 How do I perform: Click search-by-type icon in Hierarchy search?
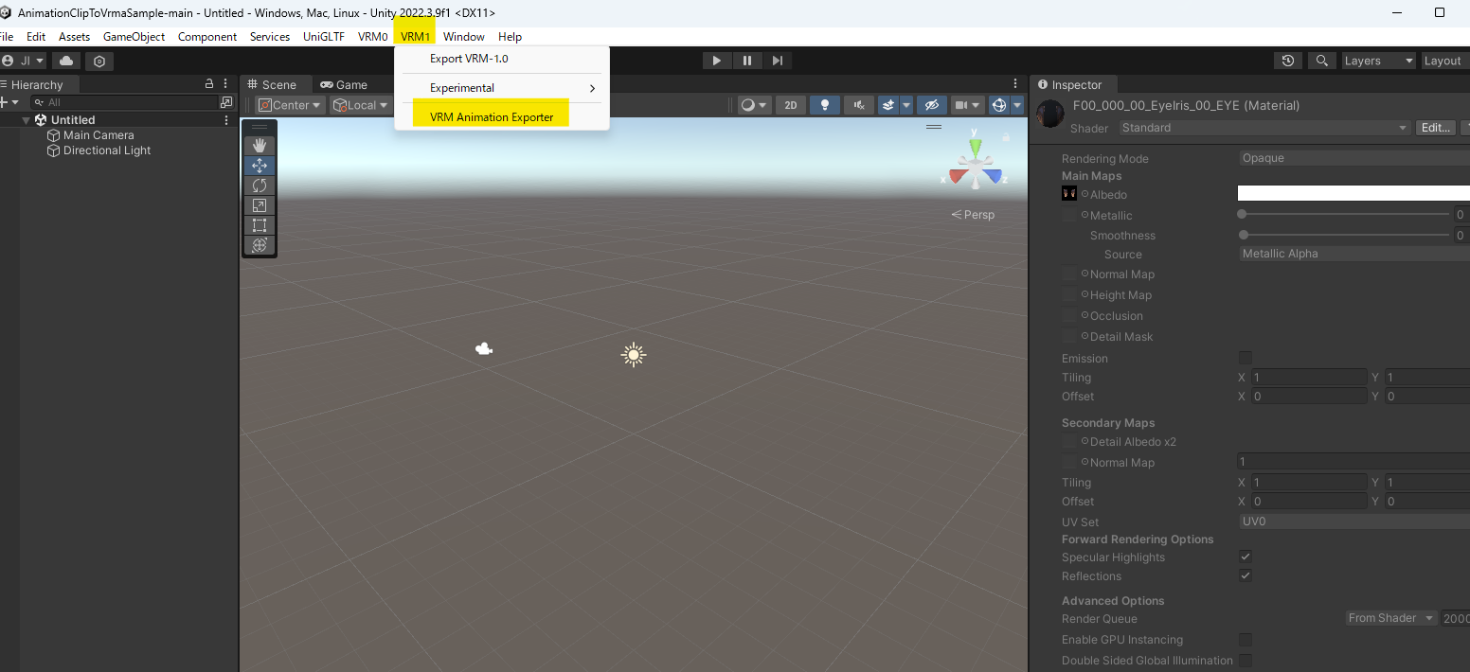(225, 101)
